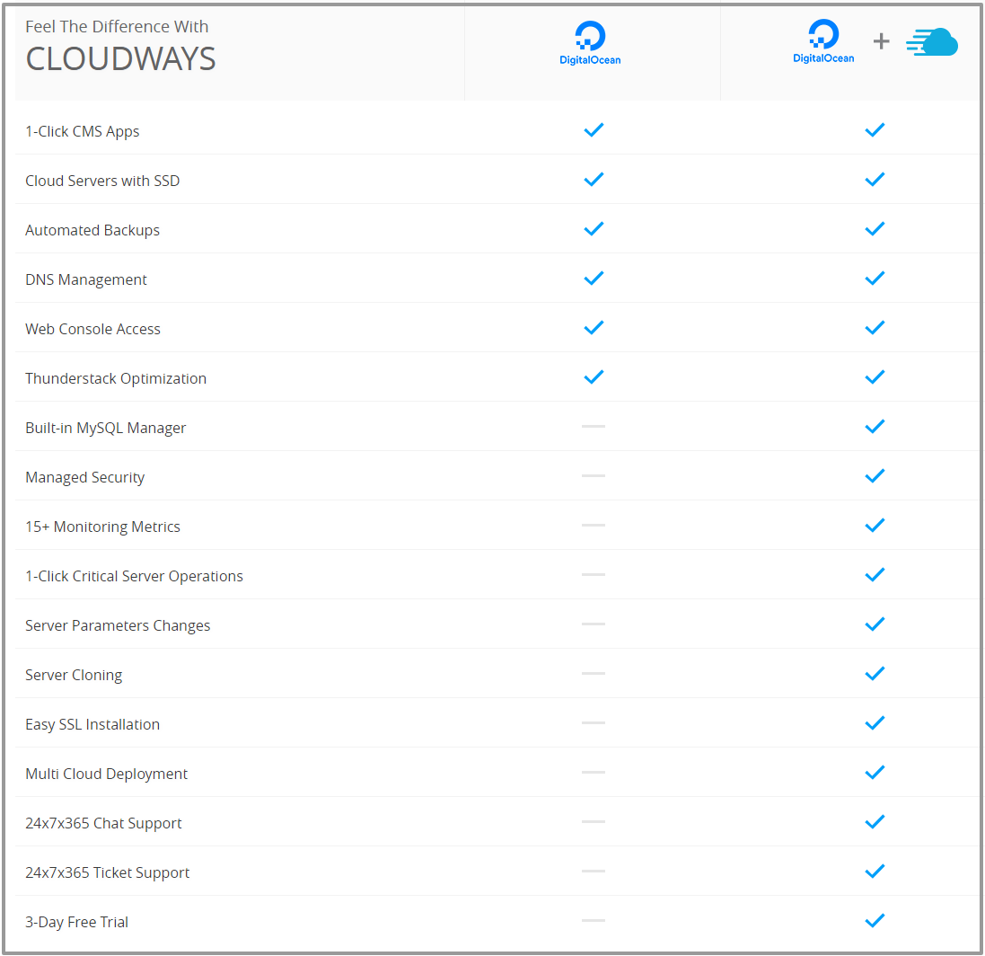Viewport: 985px width, 956px height.
Task: Click the DigitalOcean dash for Server Cloning
Action: [594, 673]
